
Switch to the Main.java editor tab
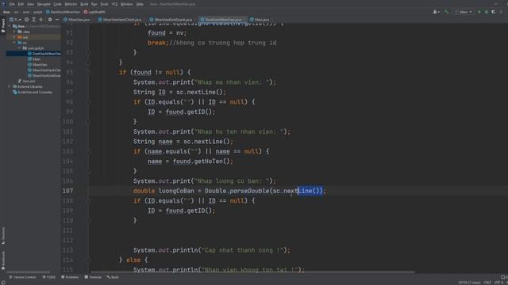[x=260, y=20]
